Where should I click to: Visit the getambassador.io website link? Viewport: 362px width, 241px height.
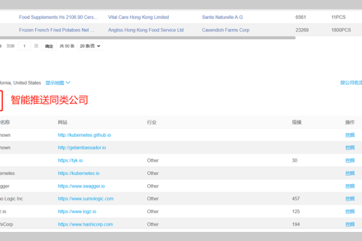click(81, 148)
